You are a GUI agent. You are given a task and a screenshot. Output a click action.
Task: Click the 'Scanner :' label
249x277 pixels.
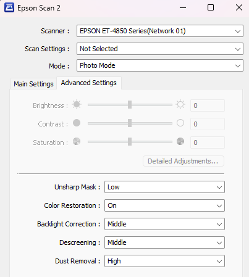[x=55, y=31]
